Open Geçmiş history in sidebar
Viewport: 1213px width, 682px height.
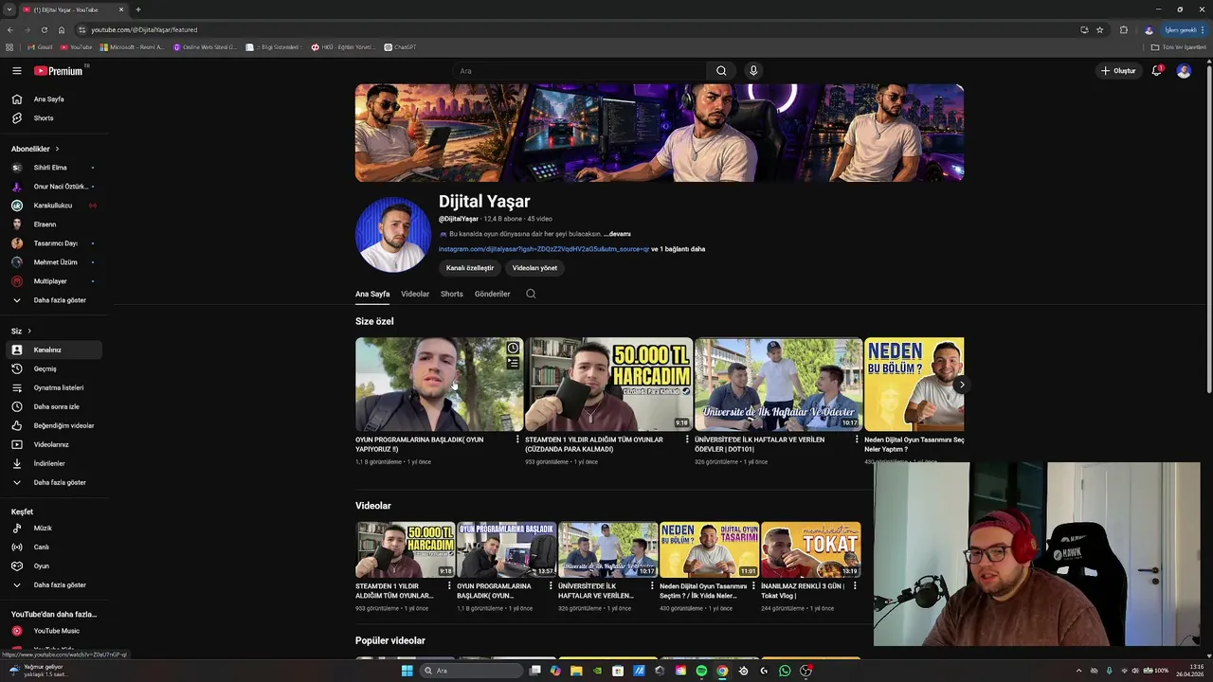(x=54, y=368)
